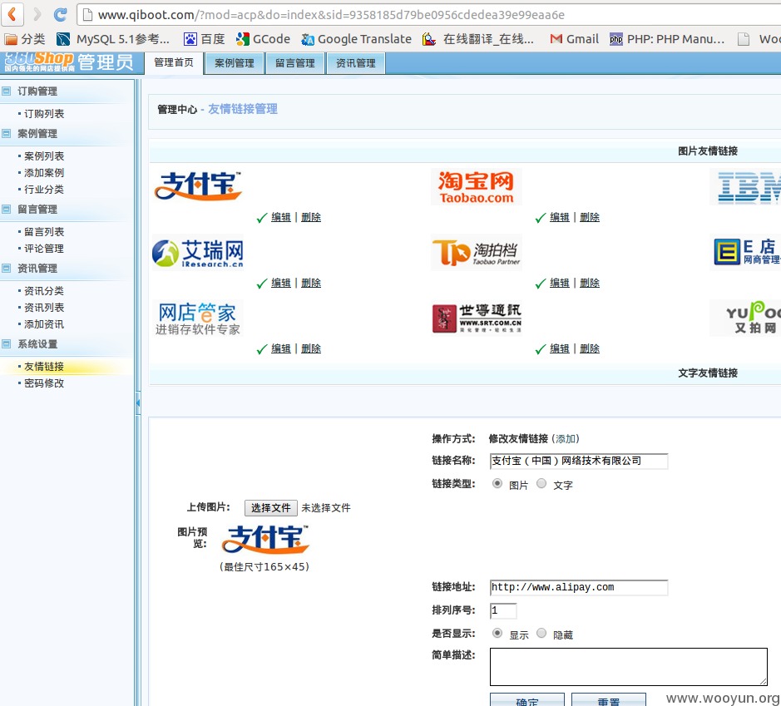The height and width of the screenshot is (706, 781).
Task: Switch to the 资讯管理 top tab
Action: [356, 63]
